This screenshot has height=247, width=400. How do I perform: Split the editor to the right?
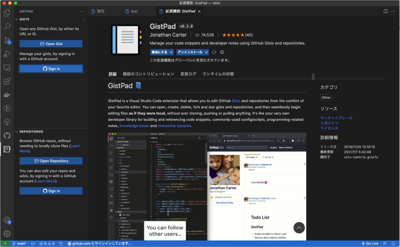(385, 11)
